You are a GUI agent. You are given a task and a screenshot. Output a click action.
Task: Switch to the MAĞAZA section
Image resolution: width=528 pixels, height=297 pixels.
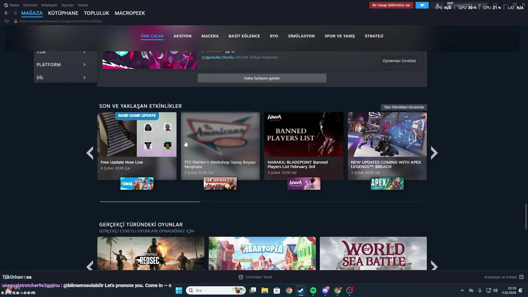click(32, 13)
